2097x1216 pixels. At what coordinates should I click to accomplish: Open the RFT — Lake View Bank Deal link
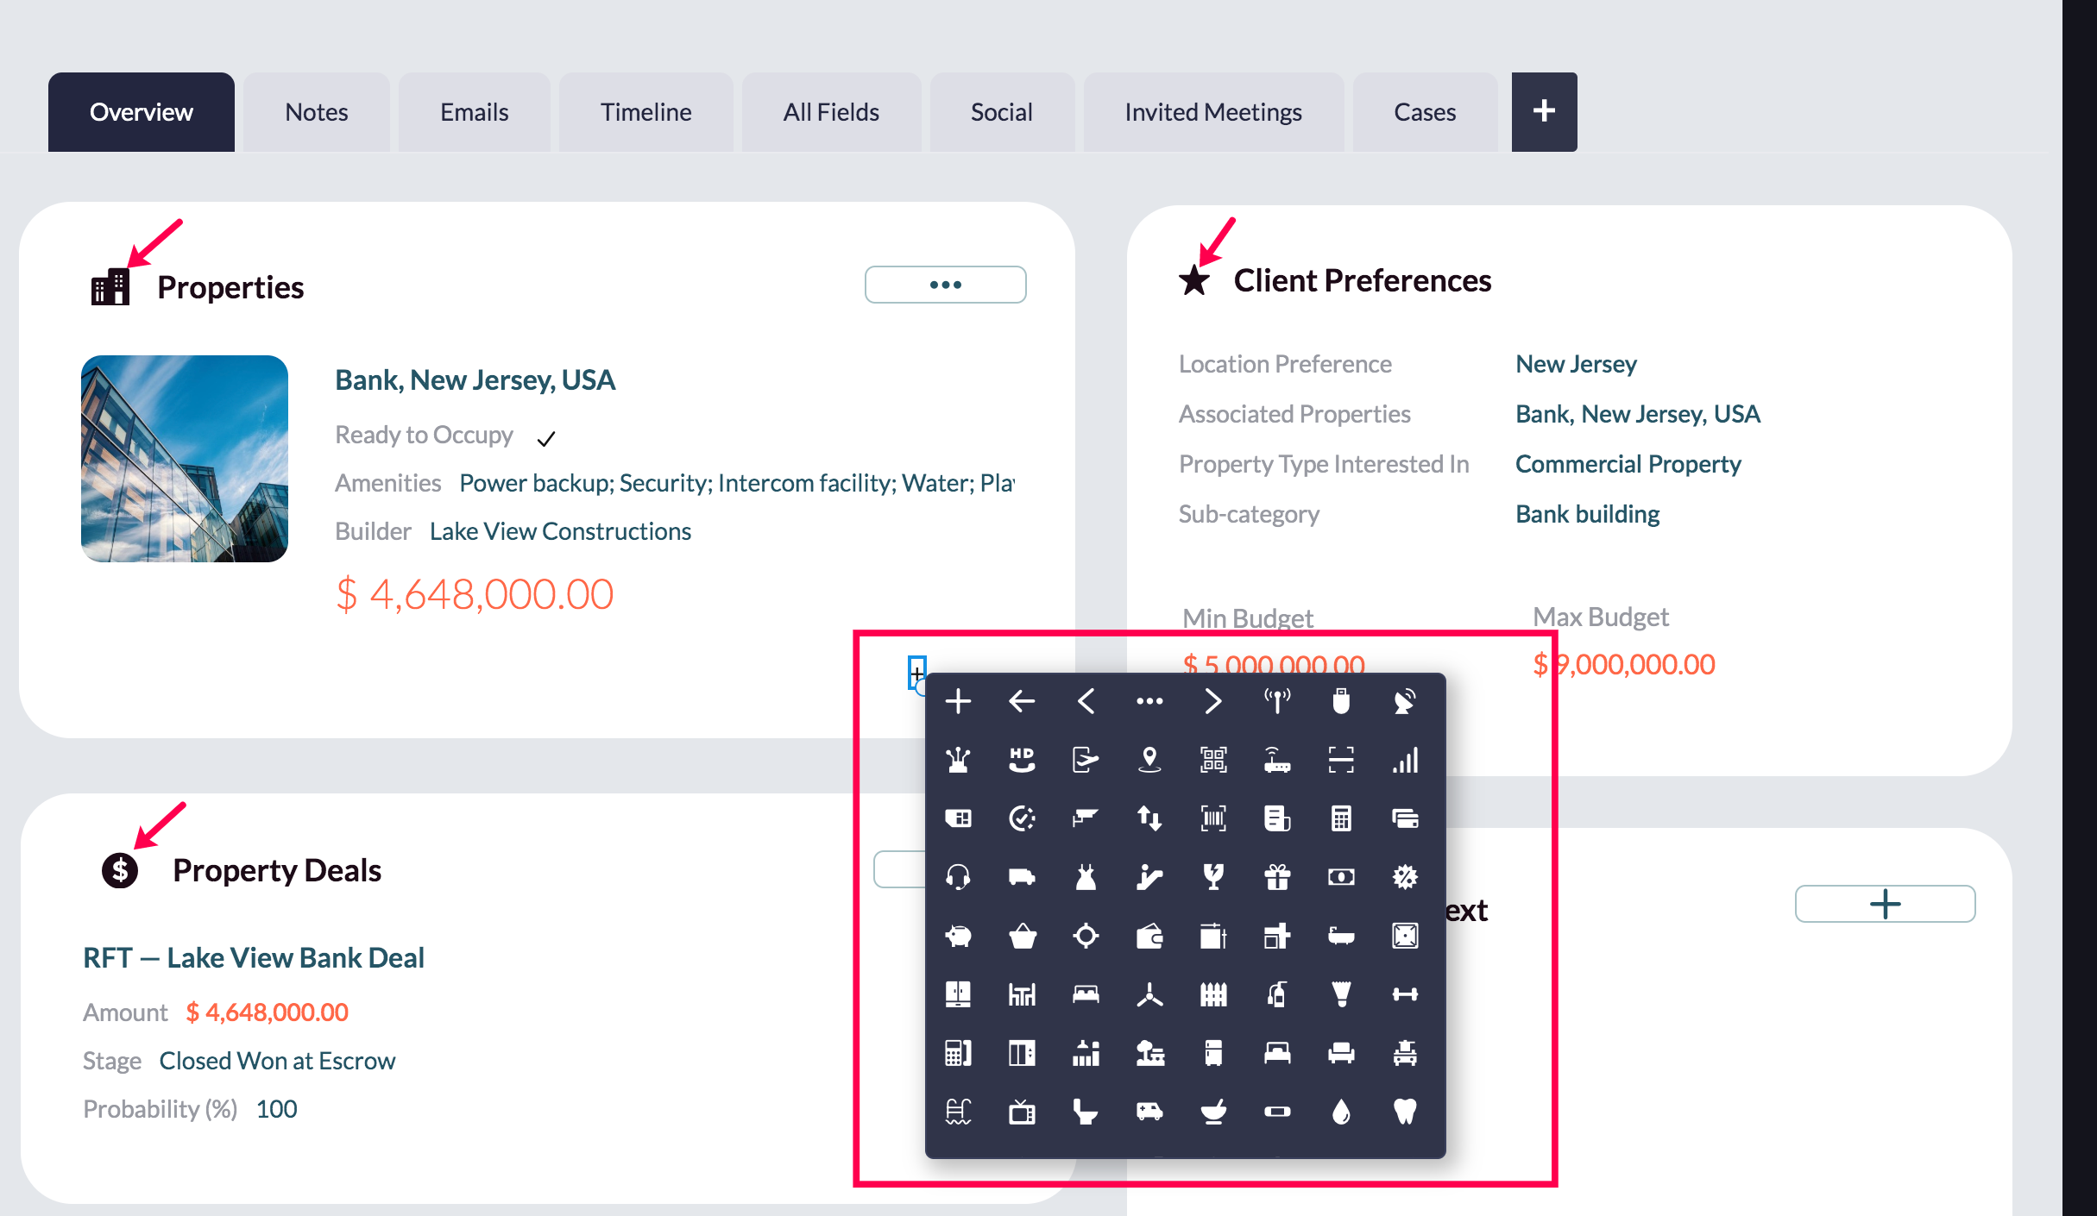coord(253,957)
